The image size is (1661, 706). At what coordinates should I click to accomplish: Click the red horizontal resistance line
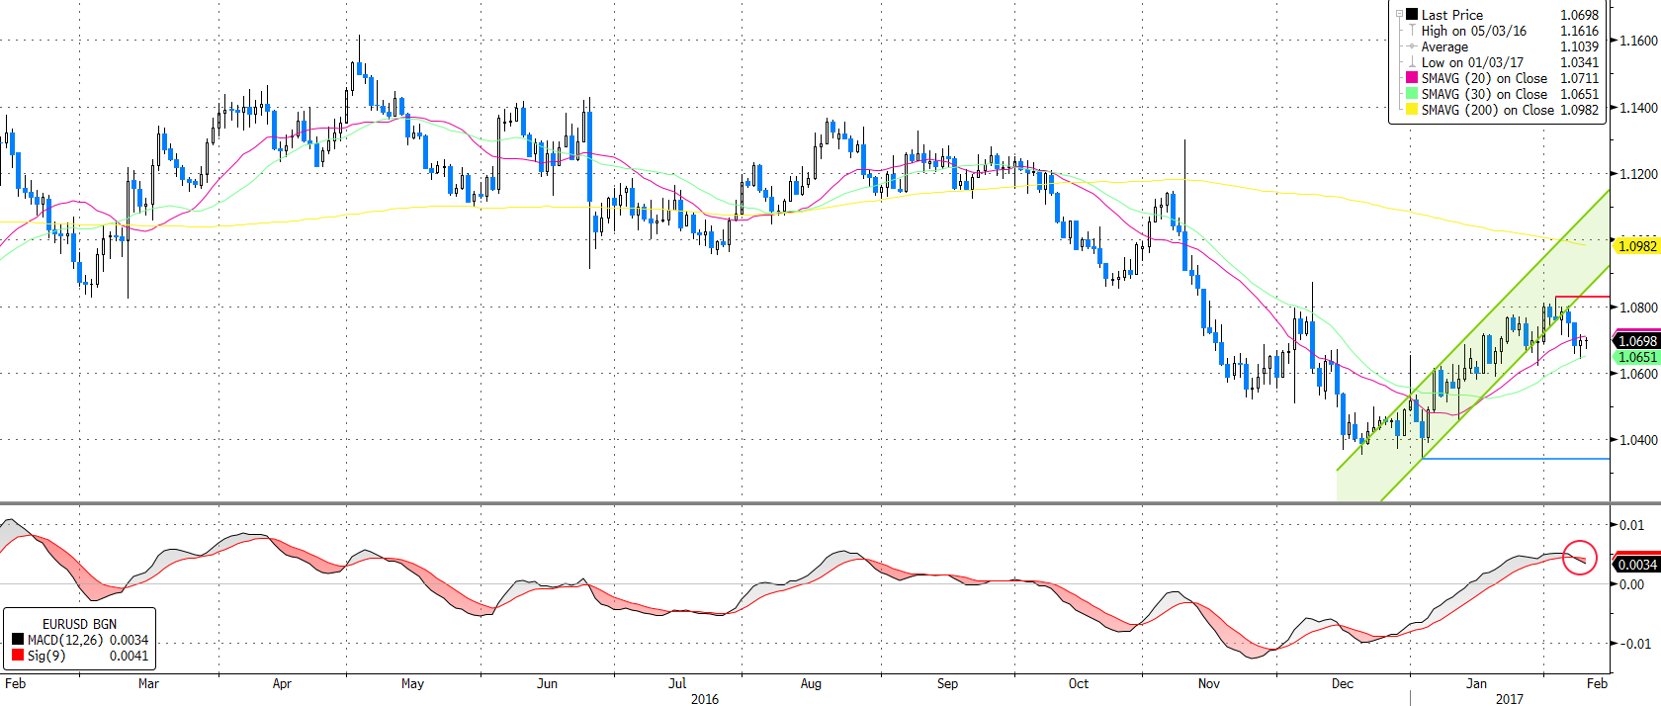tap(1582, 297)
